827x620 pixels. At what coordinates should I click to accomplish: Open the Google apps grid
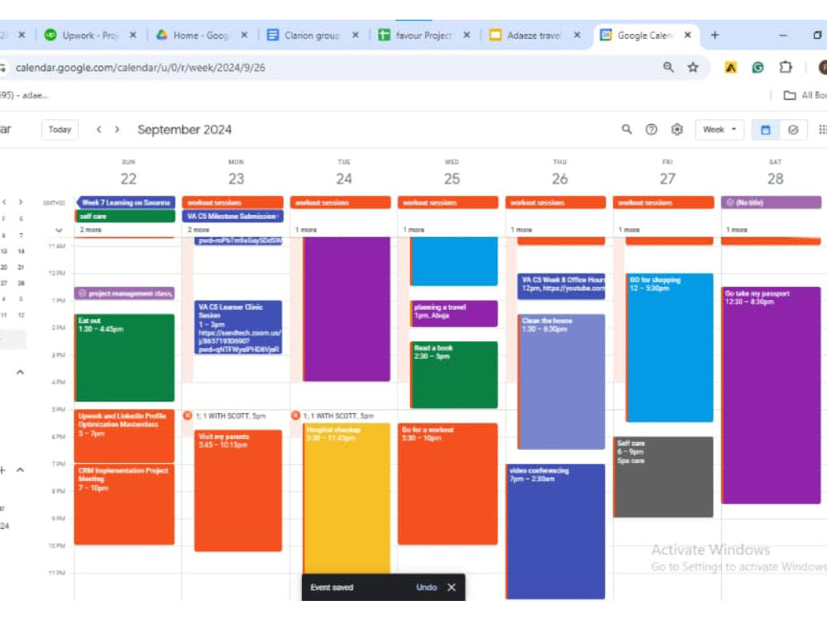pos(822,129)
